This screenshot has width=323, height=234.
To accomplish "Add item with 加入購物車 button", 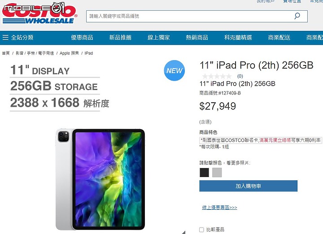I will [248, 186].
